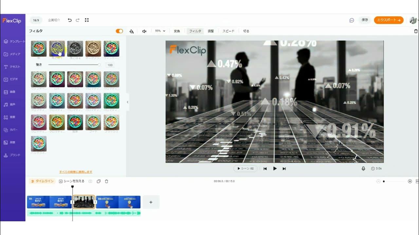Select the レトロ filter thumbnail

click(x=57, y=80)
